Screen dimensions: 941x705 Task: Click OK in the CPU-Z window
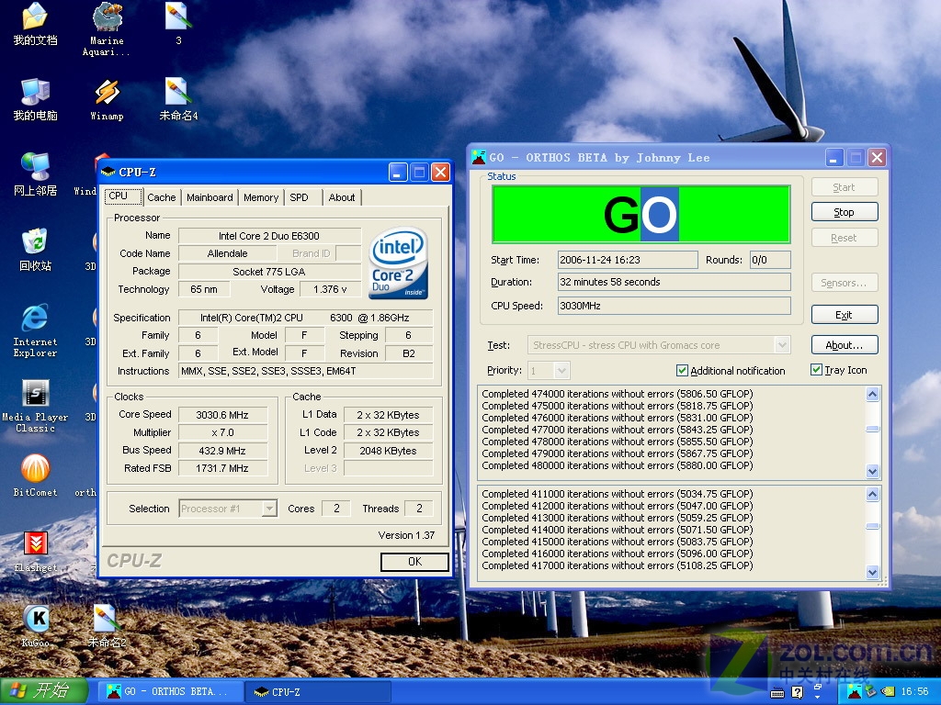414,562
